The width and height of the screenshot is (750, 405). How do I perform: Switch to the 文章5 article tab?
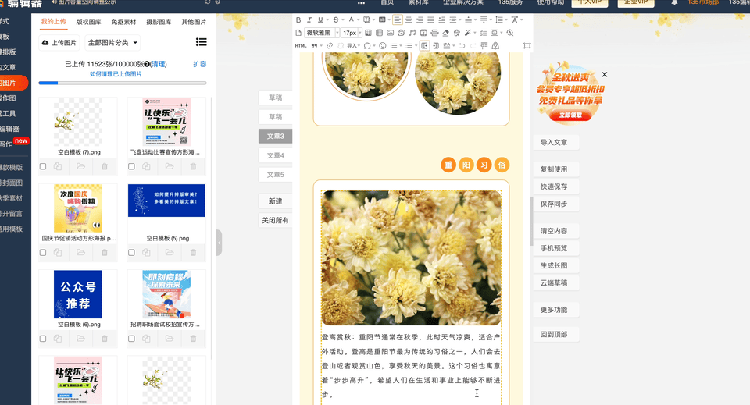pos(276,174)
